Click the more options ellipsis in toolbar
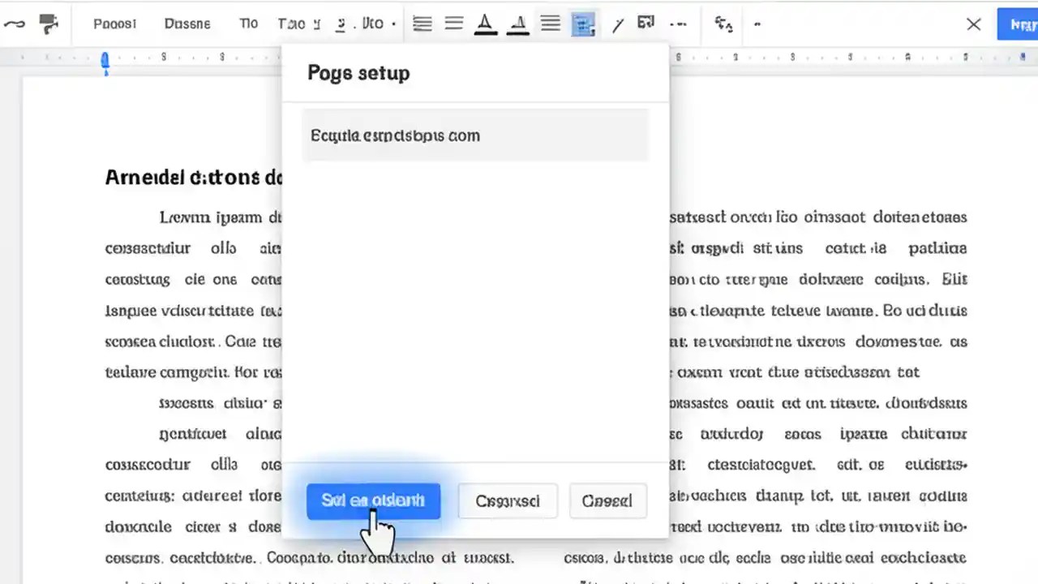 pyautogui.click(x=679, y=24)
